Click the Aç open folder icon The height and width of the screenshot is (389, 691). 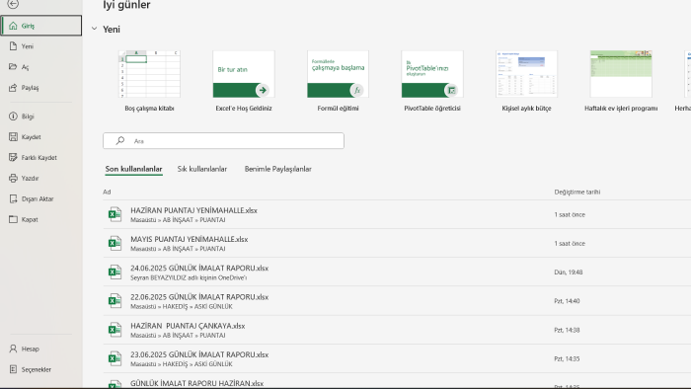pos(13,67)
